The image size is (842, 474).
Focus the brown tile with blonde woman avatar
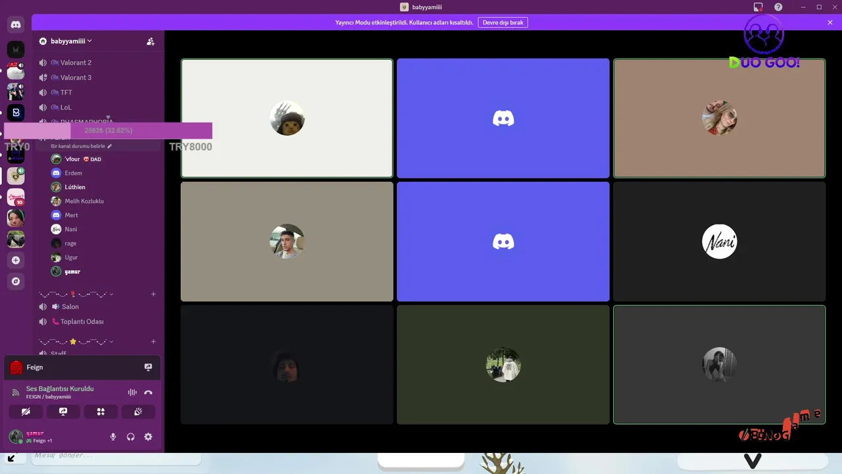pyautogui.click(x=719, y=118)
